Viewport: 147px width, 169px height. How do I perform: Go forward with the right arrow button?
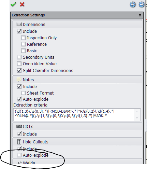pos(142,5)
